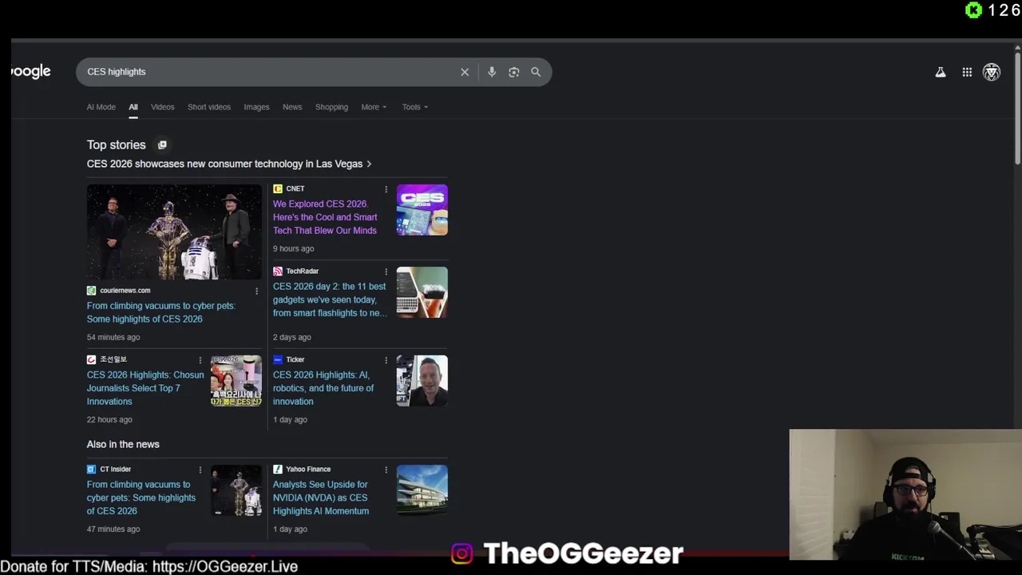Open TechRadar 'CES 2026 day 2' article
The width and height of the screenshot is (1022, 575).
[330, 299]
